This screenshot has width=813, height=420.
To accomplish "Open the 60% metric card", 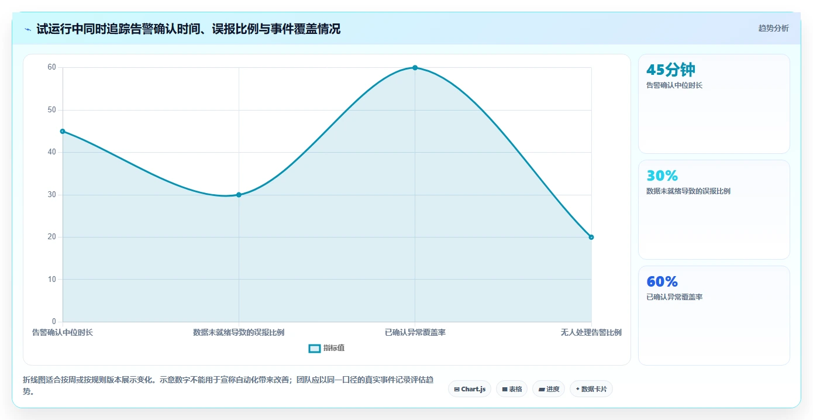I will 714,316.
